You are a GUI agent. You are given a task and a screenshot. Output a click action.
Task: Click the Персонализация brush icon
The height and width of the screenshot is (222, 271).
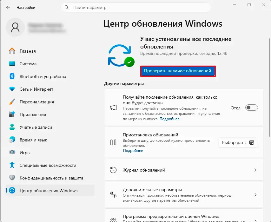12,102
